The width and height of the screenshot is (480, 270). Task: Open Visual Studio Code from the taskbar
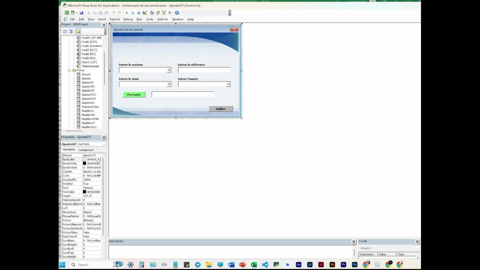pyautogui.click(x=265, y=265)
